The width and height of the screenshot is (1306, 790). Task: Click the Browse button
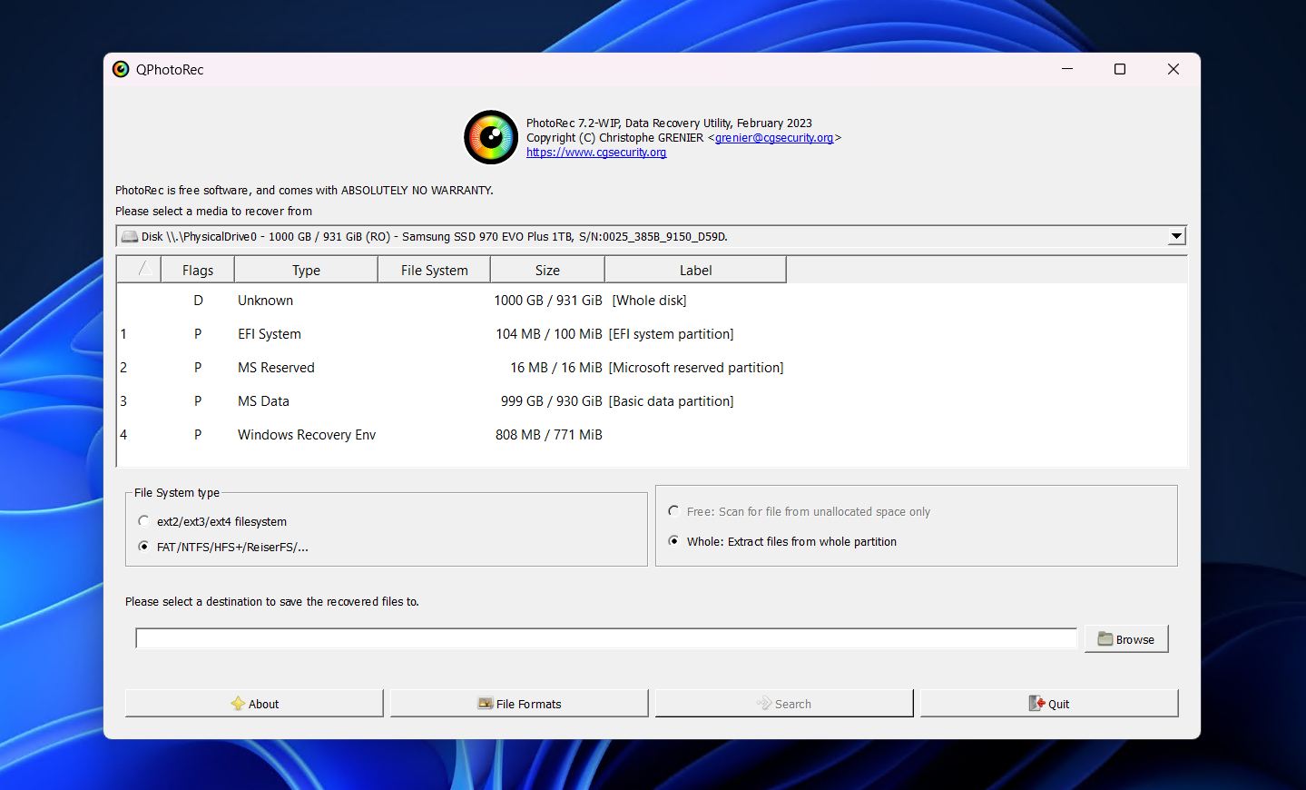pyautogui.click(x=1125, y=638)
